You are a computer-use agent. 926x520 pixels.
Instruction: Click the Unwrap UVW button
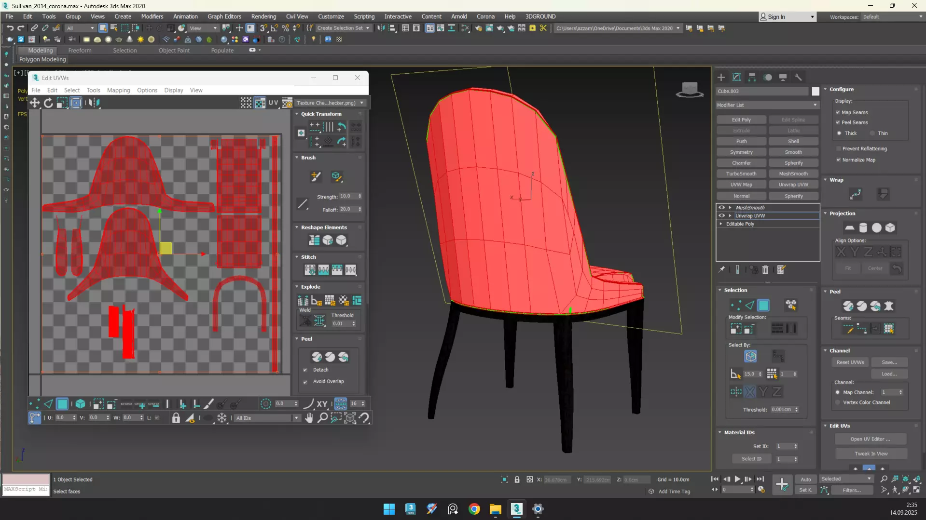pyautogui.click(x=793, y=185)
